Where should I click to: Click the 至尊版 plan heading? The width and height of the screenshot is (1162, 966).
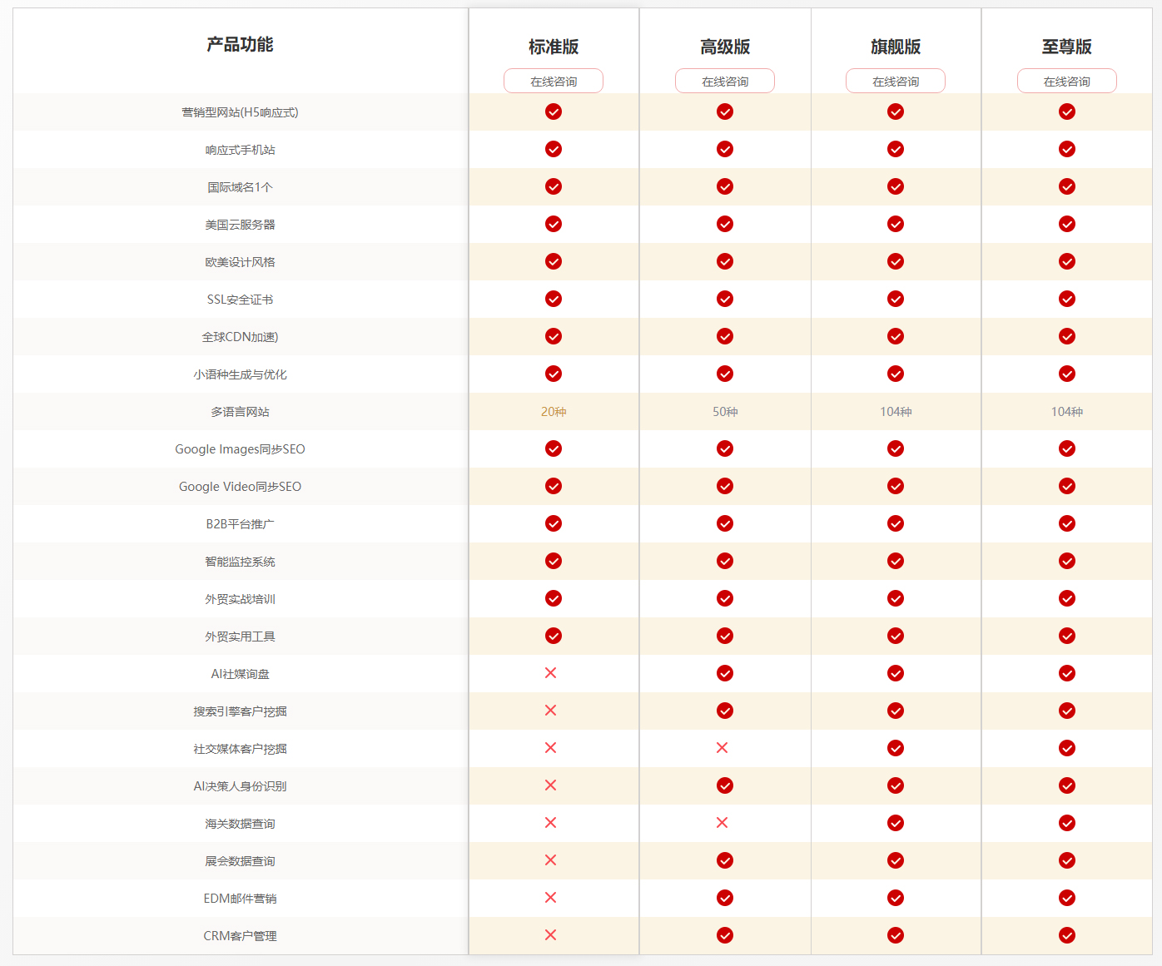(1067, 47)
